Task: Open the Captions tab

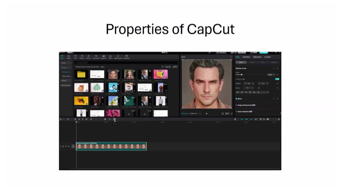Action: point(104,57)
